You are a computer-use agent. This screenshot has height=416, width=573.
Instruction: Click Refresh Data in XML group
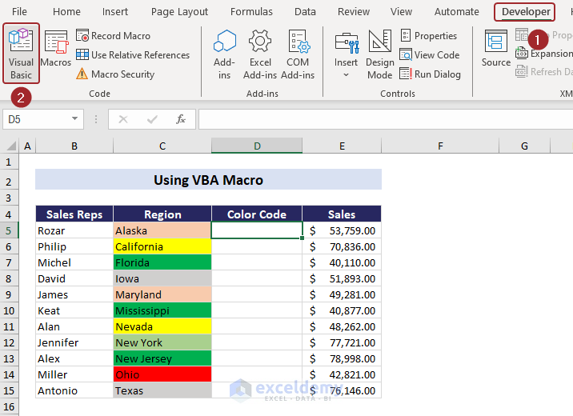pyautogui.click(x=544, y=71)
